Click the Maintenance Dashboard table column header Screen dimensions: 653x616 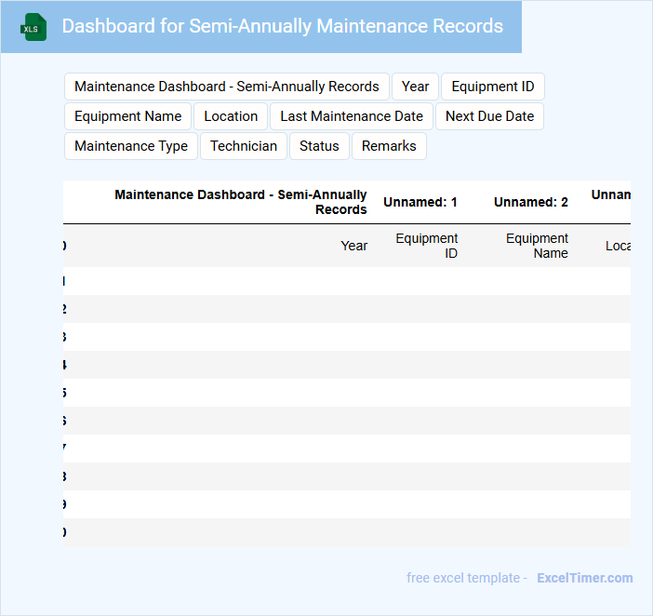point(240,202)
